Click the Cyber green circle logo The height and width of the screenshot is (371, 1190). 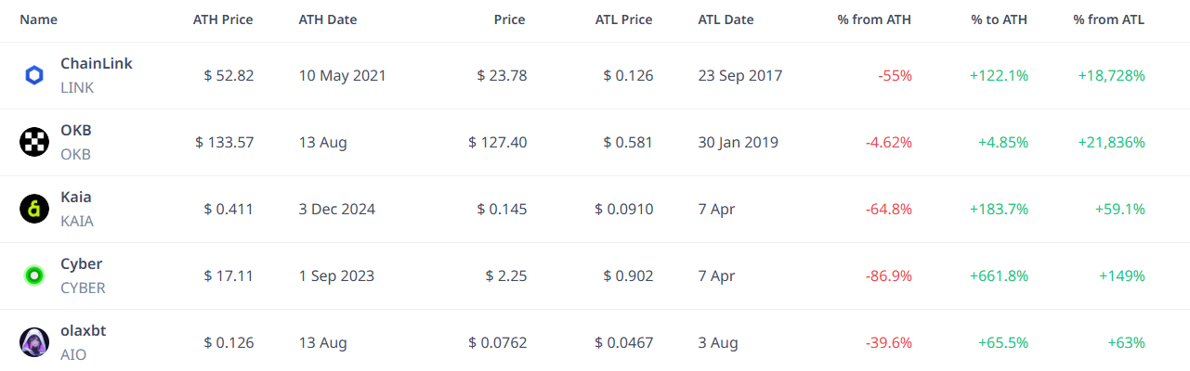[34, 276]
